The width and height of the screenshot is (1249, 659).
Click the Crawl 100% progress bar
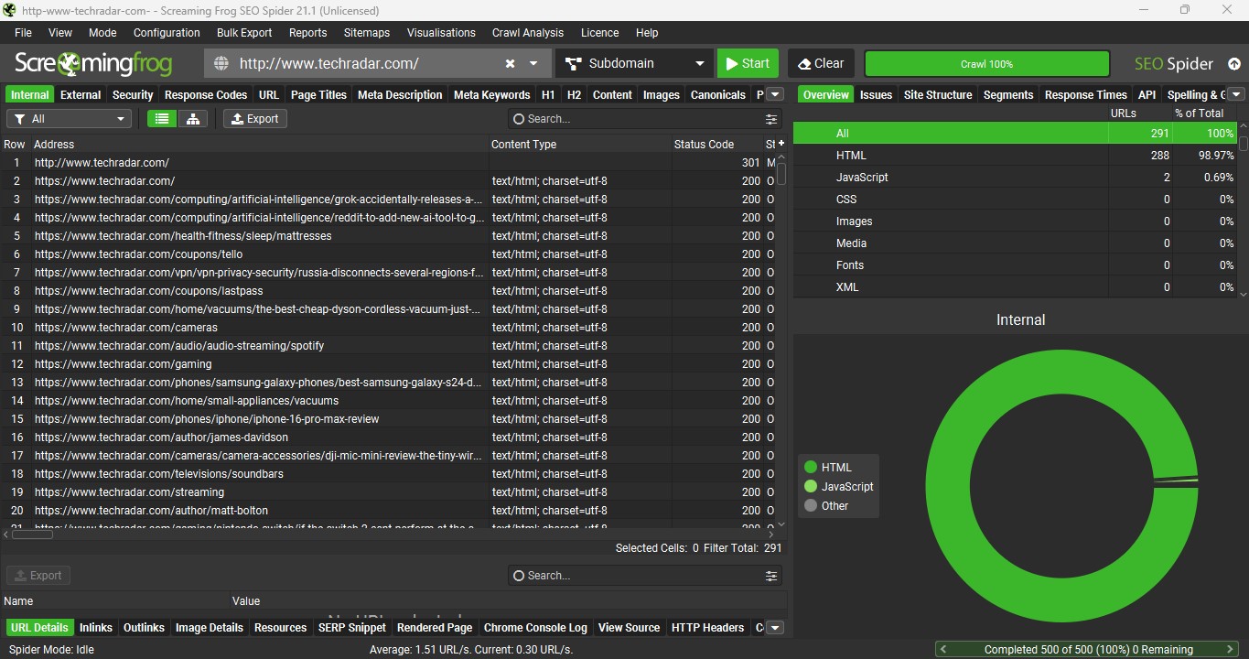(986, 64)
